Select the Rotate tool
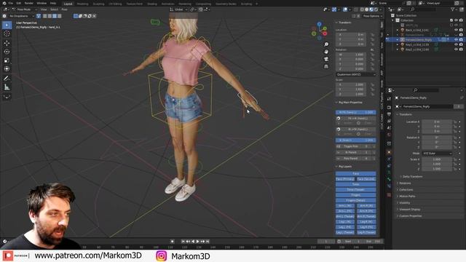This screenshot has width=466, height=262. (x=7, y=52)
